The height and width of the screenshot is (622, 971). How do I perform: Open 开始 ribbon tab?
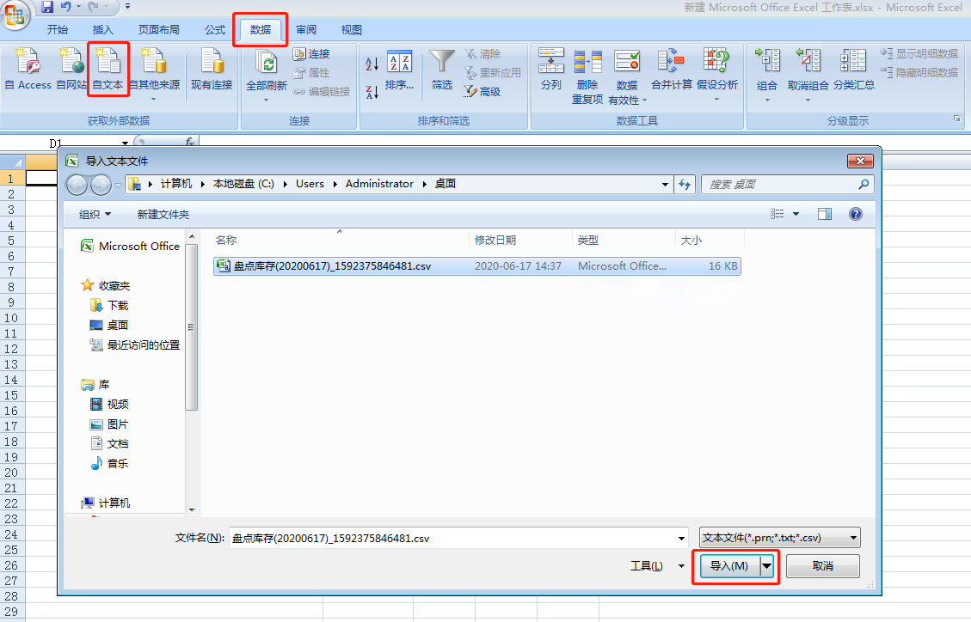point(58,30)
